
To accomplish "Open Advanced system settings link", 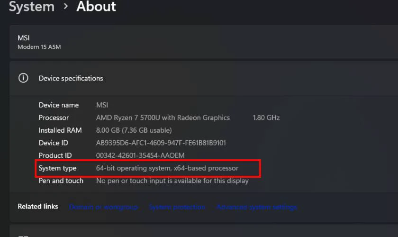I will (257, 207).
